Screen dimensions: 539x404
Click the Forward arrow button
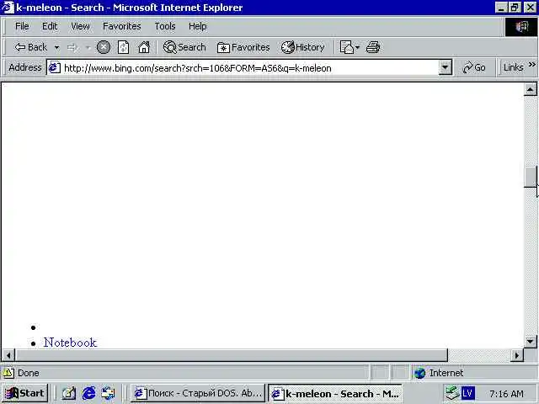click(x=72, y=47)
